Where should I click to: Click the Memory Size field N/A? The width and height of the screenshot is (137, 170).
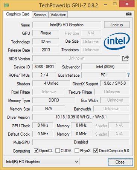[x=49, y=108]
